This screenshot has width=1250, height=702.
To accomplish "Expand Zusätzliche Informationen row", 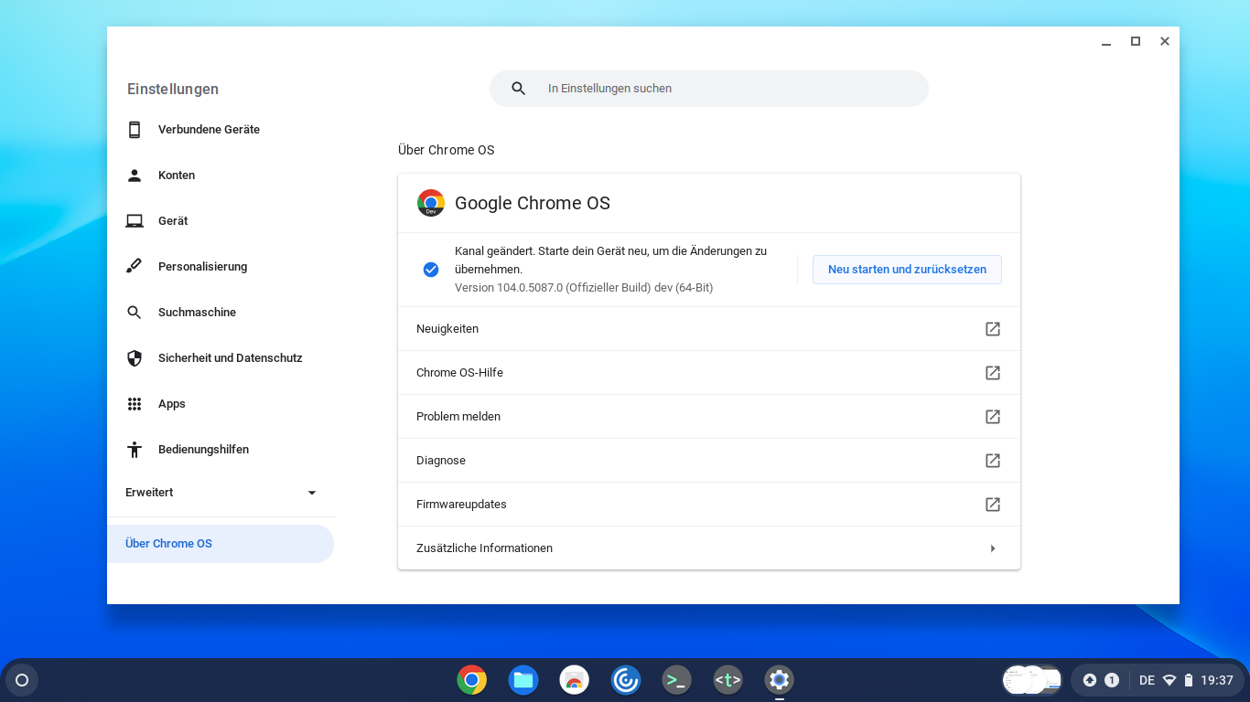I will coord(709,548).
